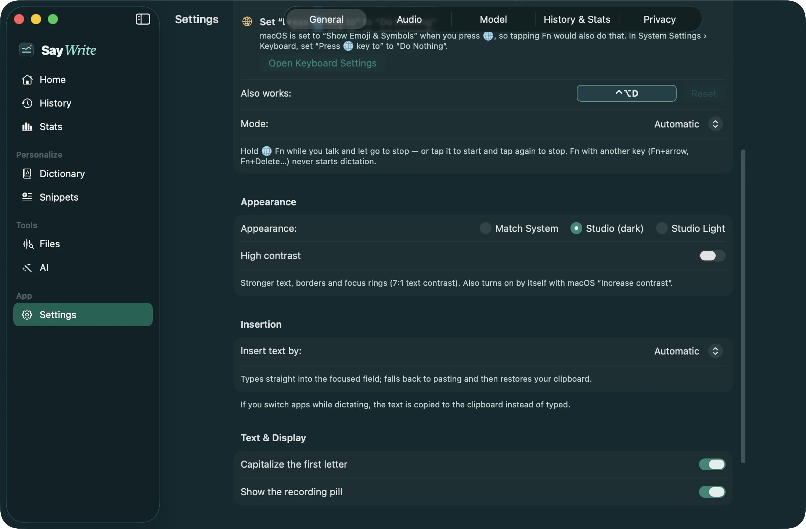This screenshot has width=806, height=529.
Task: Click the Also works label
Action: 266,93
